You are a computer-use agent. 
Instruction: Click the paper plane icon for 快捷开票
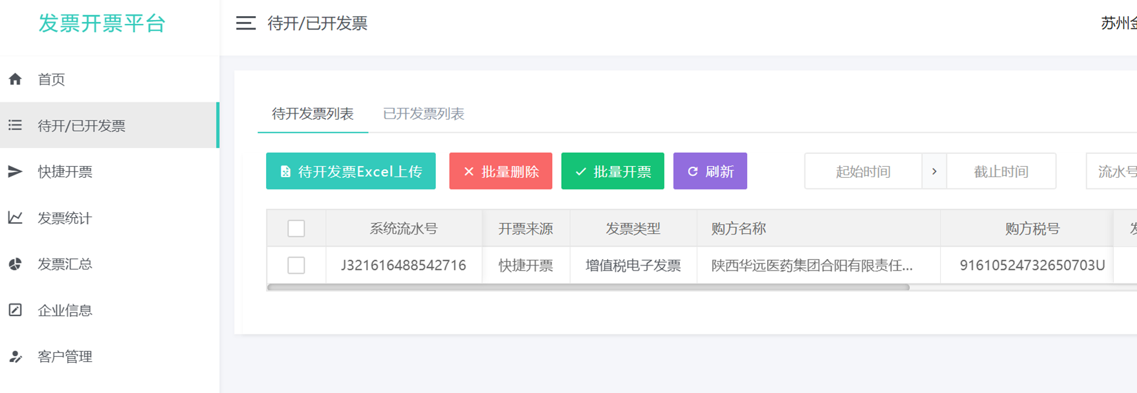coord(15,171)
